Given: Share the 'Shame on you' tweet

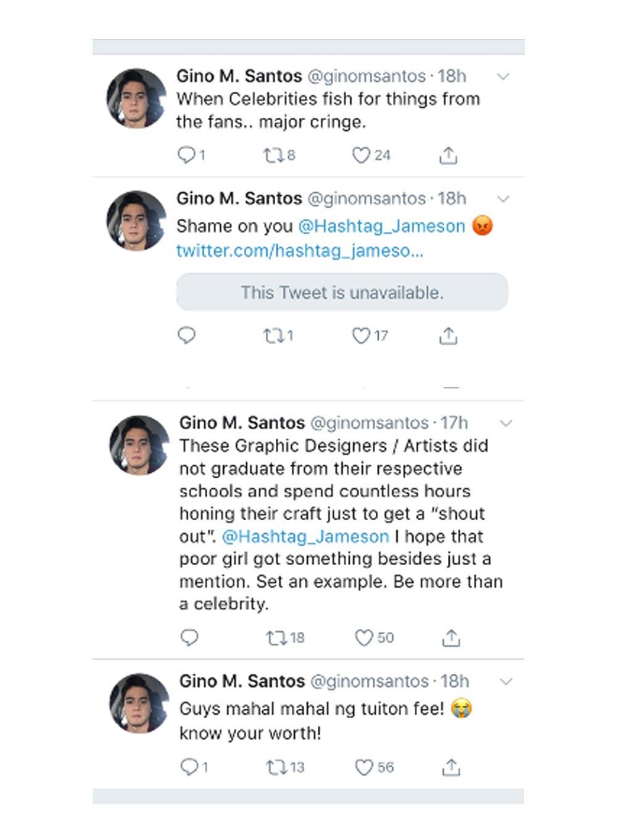Looking at the screenshot, I should point(448,336).
